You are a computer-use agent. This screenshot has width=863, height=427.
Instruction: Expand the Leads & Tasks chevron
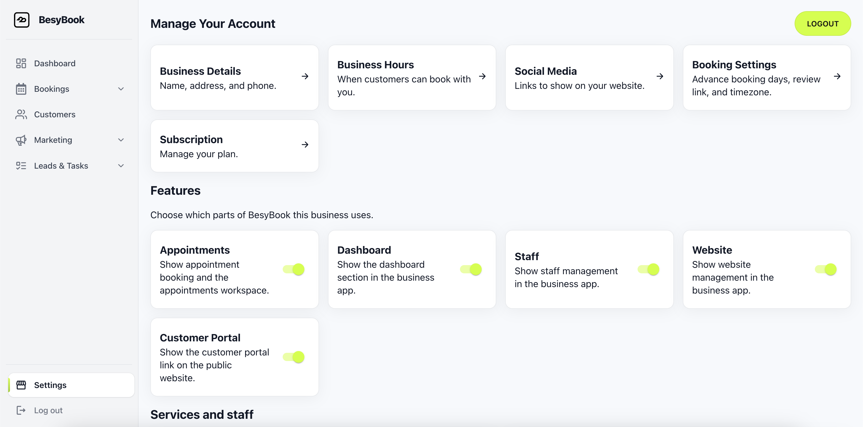[x=121, y=166]
